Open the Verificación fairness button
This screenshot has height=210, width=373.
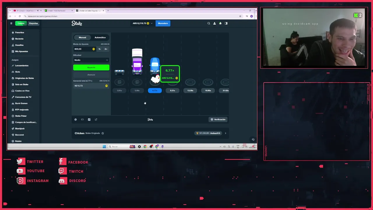coord(218,120)
